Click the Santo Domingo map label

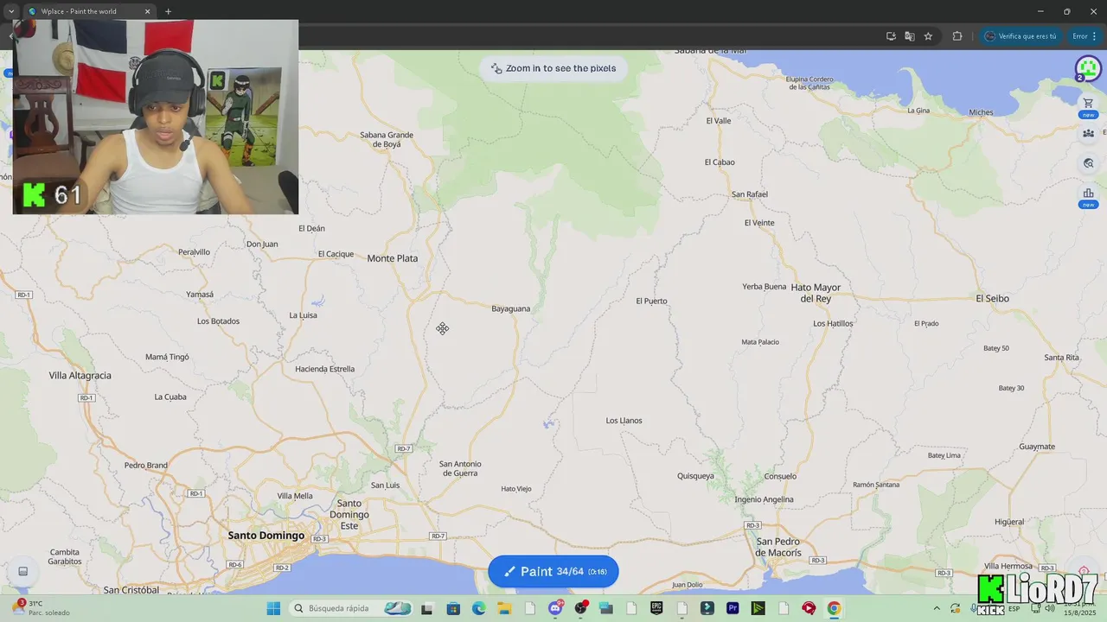point(266,536)
